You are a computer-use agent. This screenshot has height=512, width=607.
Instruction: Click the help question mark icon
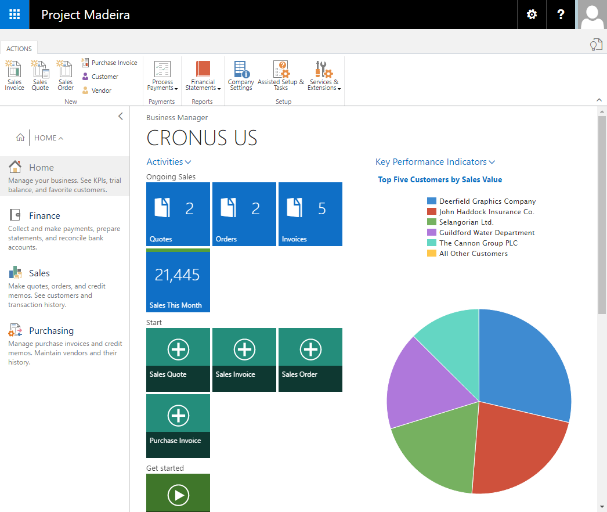click(561, 15)
